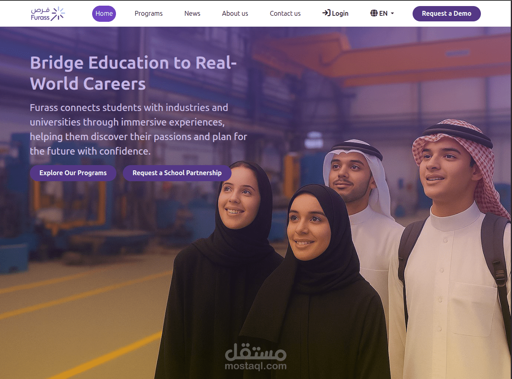
Task: Open the Programs menu item
Action: coord(149,14)
